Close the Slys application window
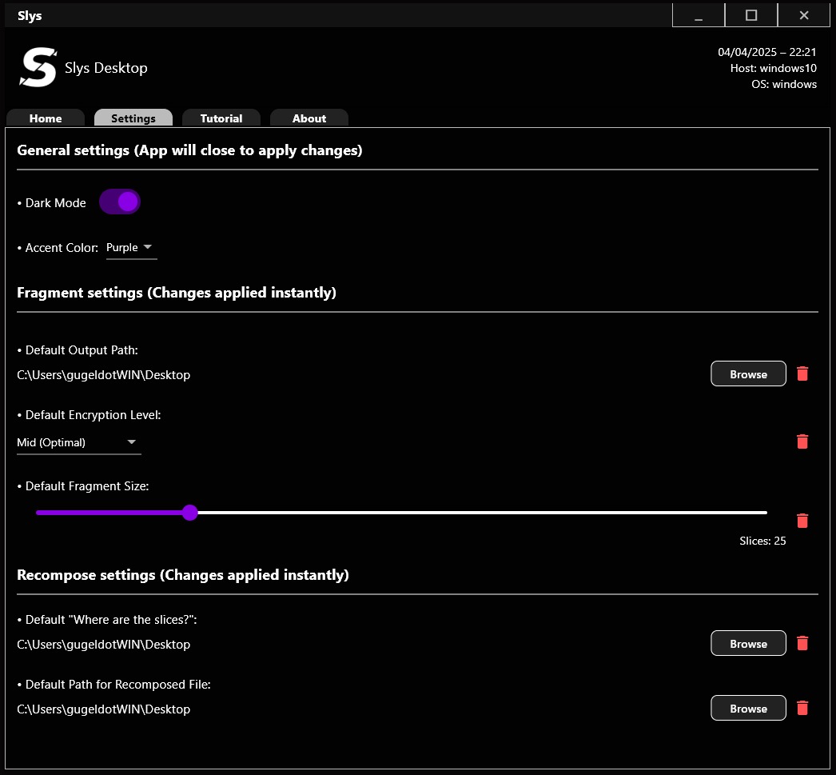836x775 pixels. point(804,15)
